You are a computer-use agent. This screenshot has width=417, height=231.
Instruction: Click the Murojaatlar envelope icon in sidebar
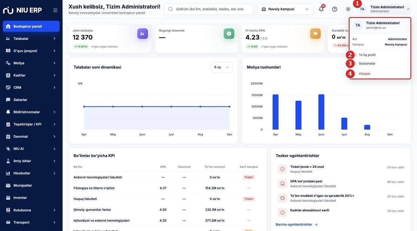8,185
